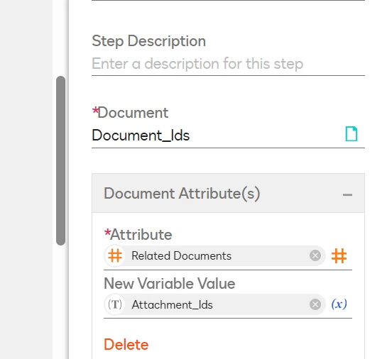Click the Document field label
387x359 pixels.
(x=130, y=113)
